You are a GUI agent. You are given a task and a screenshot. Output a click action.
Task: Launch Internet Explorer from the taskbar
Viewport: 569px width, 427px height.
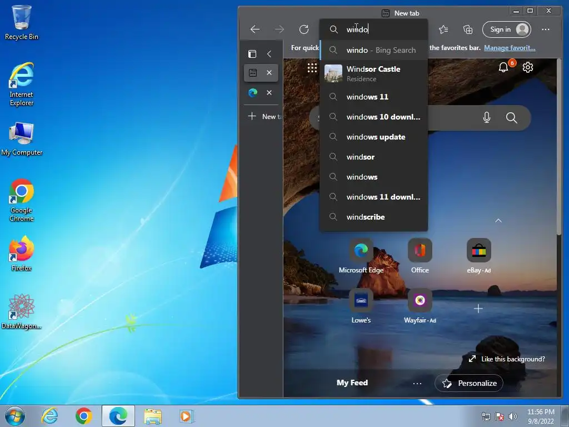pyautogui.click(x=49, y=416)
